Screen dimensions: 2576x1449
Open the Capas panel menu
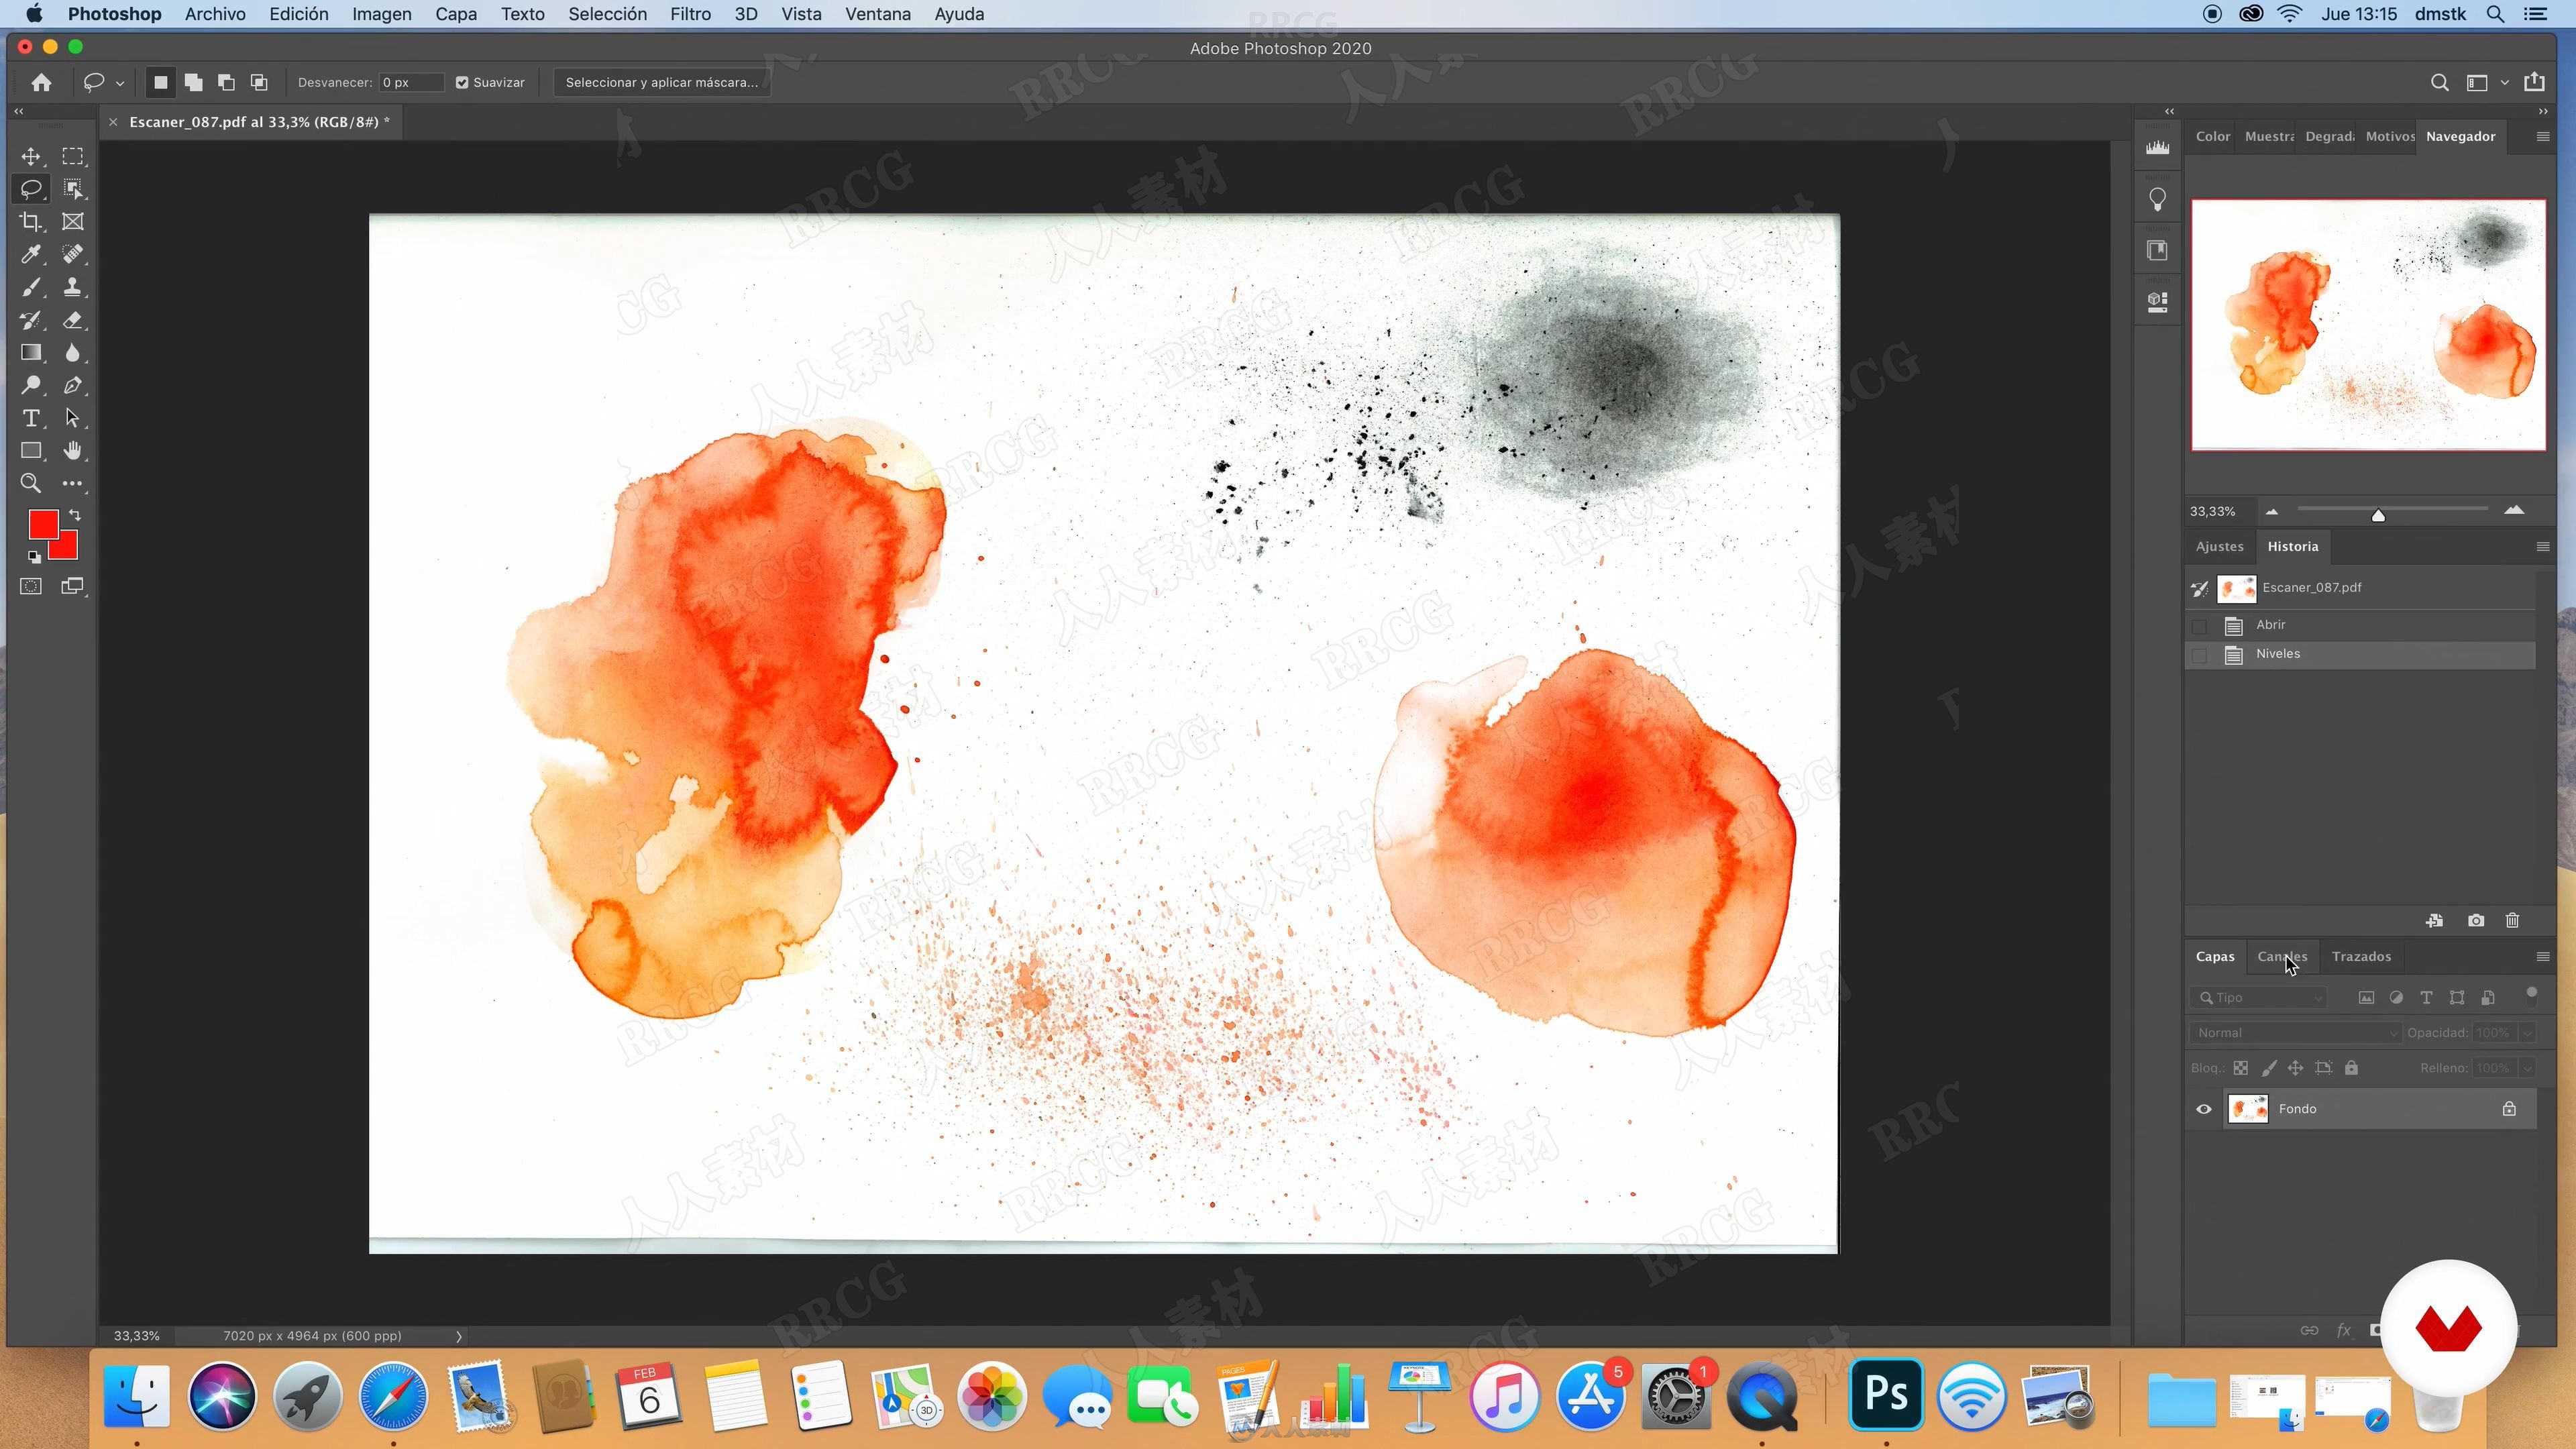[x=2543, y=956]
